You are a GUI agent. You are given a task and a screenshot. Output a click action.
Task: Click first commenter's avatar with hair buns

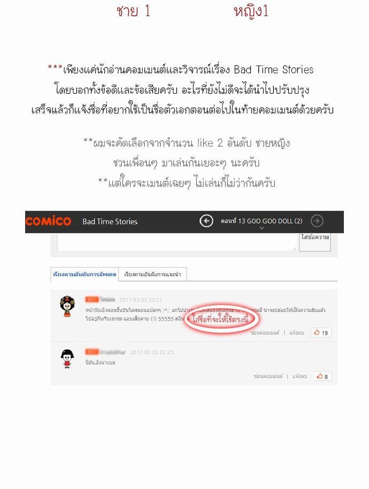[67, 307]
